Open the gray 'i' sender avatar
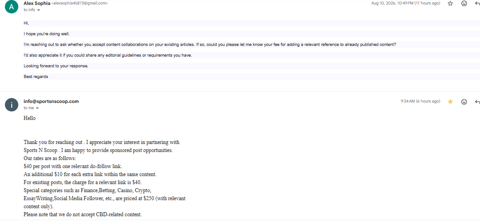The height and width of the screenshot is (222, 480). (12, 105)
